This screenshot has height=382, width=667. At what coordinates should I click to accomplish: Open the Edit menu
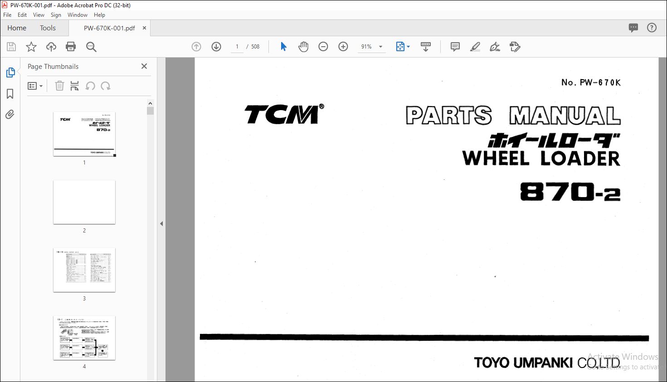coord(22,15)
